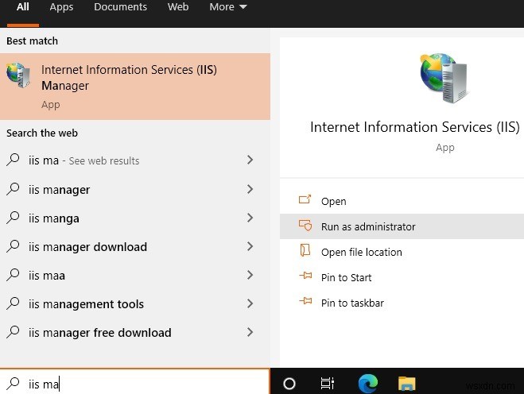Select Open file location

[x=402, y=252]
